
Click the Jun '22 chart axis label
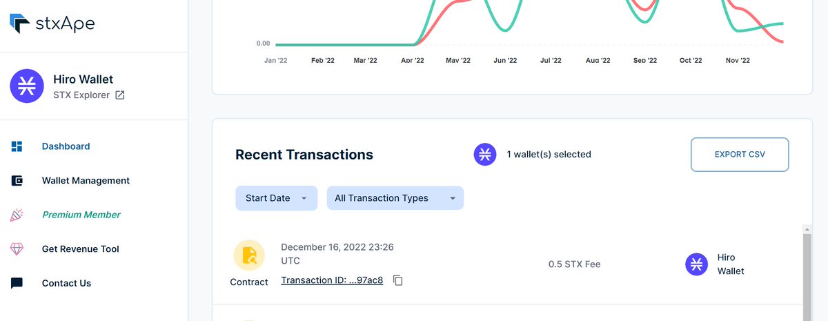(505, 61)
